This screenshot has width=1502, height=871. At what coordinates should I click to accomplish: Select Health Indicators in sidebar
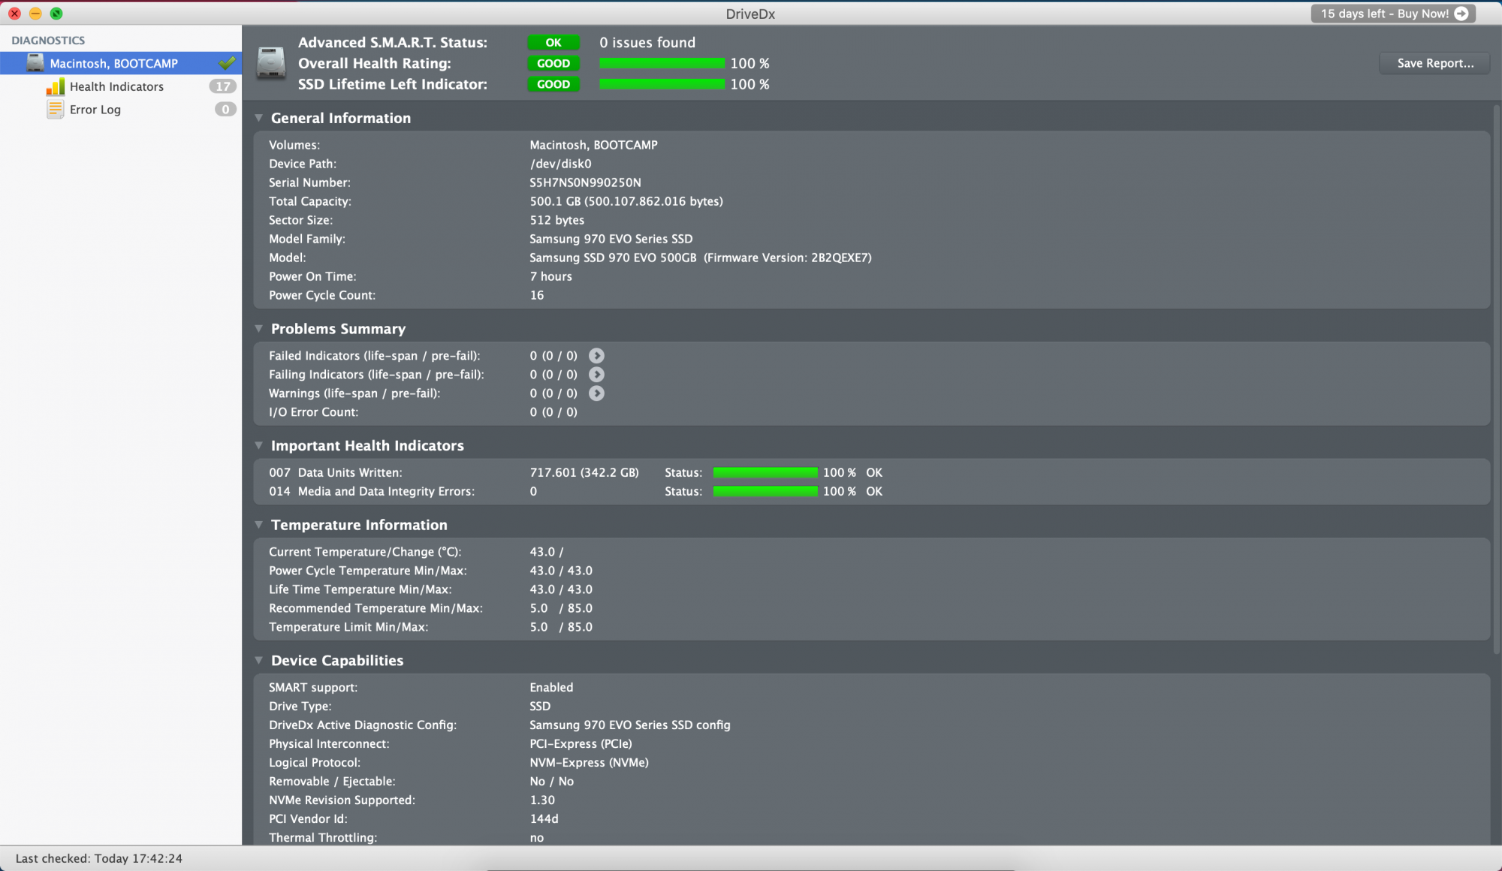point(116,87)
